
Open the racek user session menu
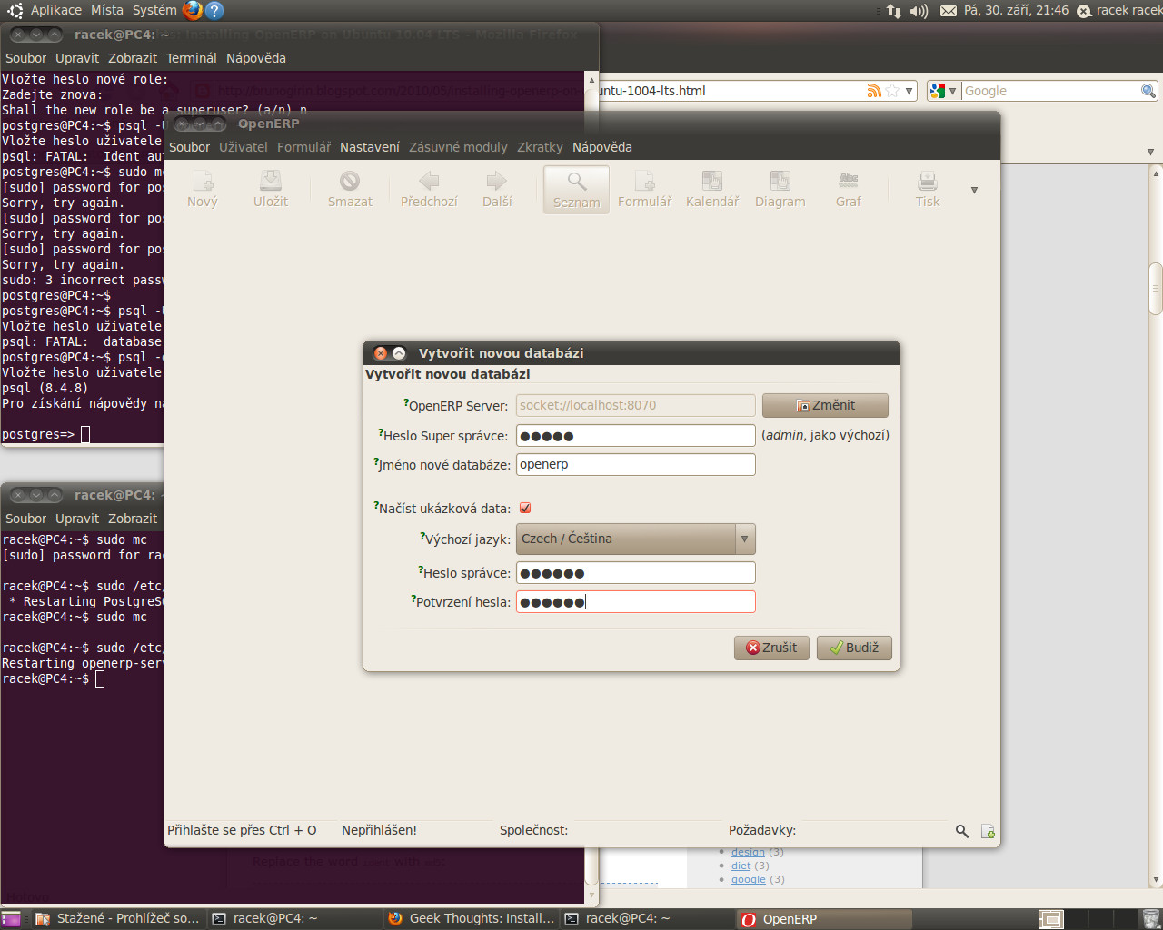[1120, 10]
